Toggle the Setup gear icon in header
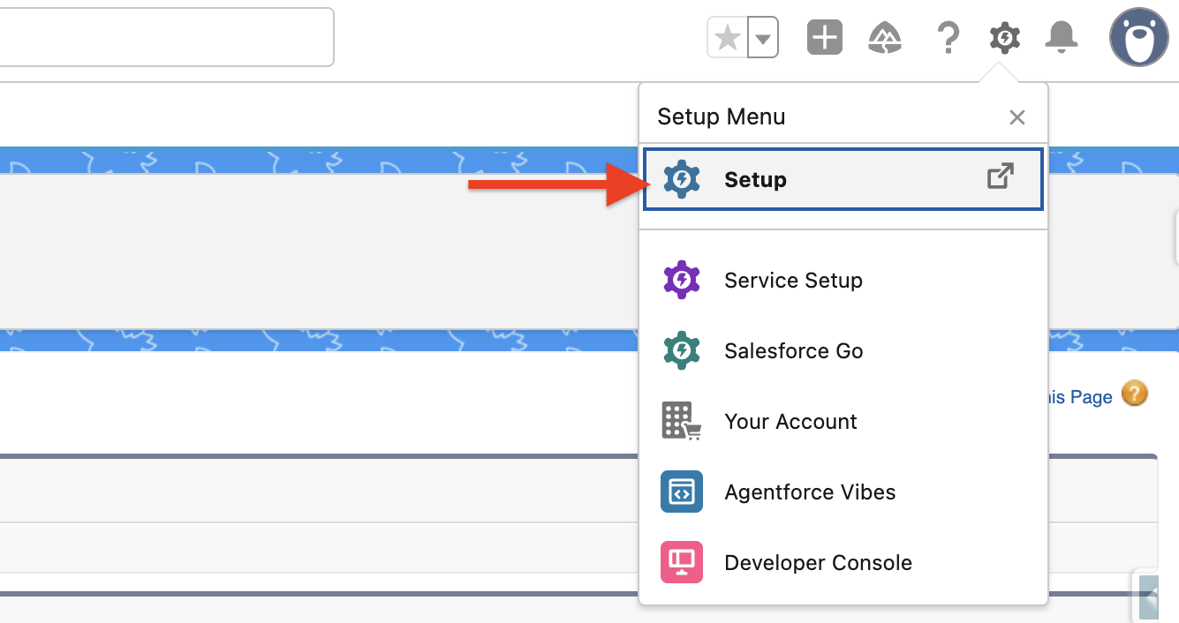The height and width of the screenshot is (623, 1179). tap(1005, 38)
